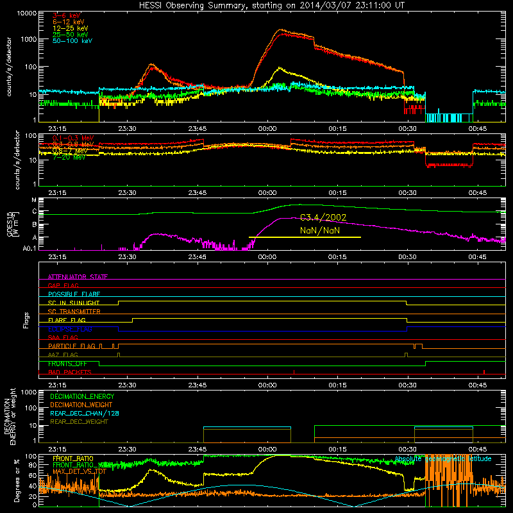Click the A0.1 tick on GOES axis

(x=29, y=249)
